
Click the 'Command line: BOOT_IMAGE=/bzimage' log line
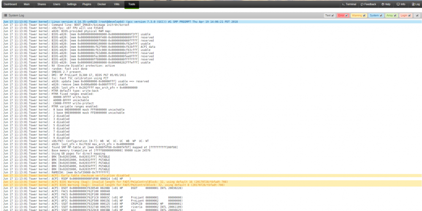[66, 25]
